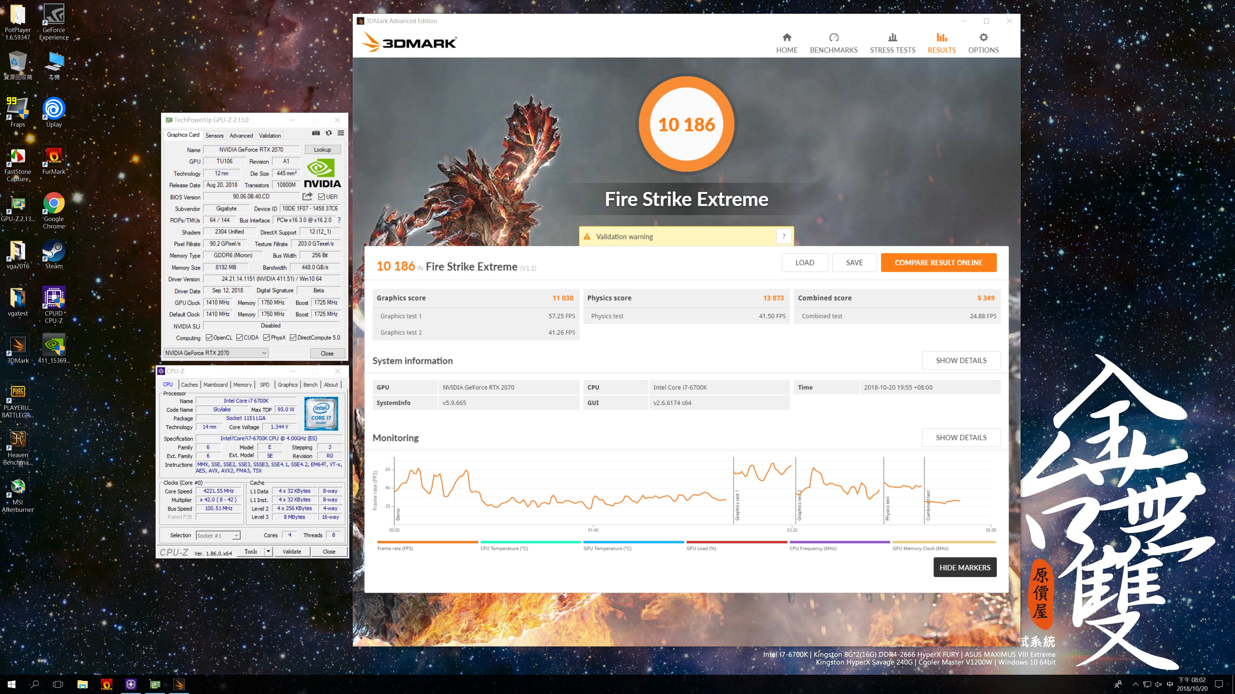Click Validate button in CPU-Z

291,552
